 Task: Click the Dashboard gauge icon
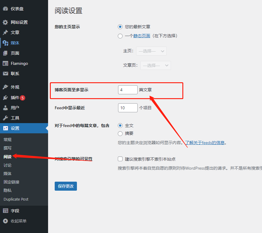coord(5,9)
